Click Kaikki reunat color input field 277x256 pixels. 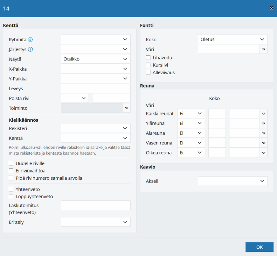pos(244,113)
